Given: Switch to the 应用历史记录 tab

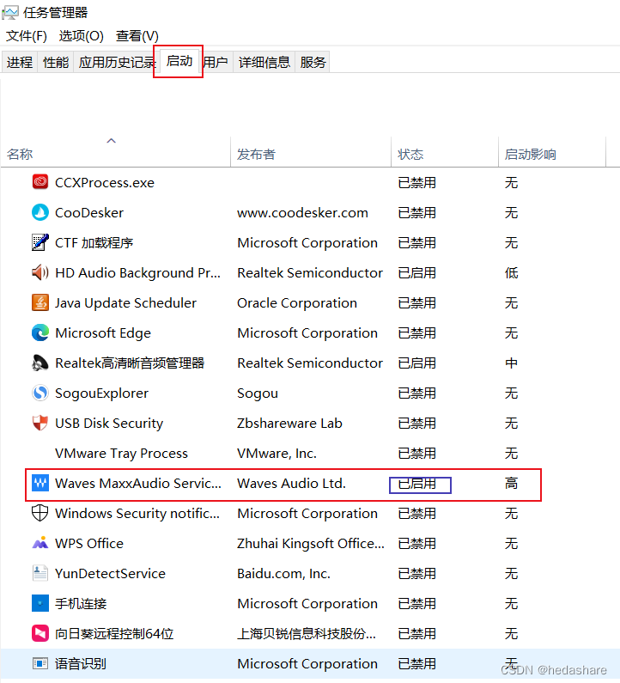Looking at the screenshot, I should [x=115, y=63].
